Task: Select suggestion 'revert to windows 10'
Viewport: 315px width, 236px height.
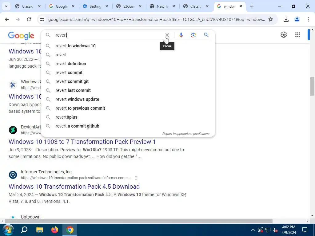Action: click(128, 46)
